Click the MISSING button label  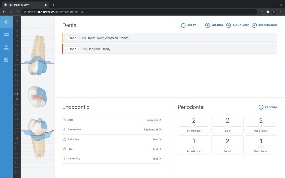tap(217, 25)
